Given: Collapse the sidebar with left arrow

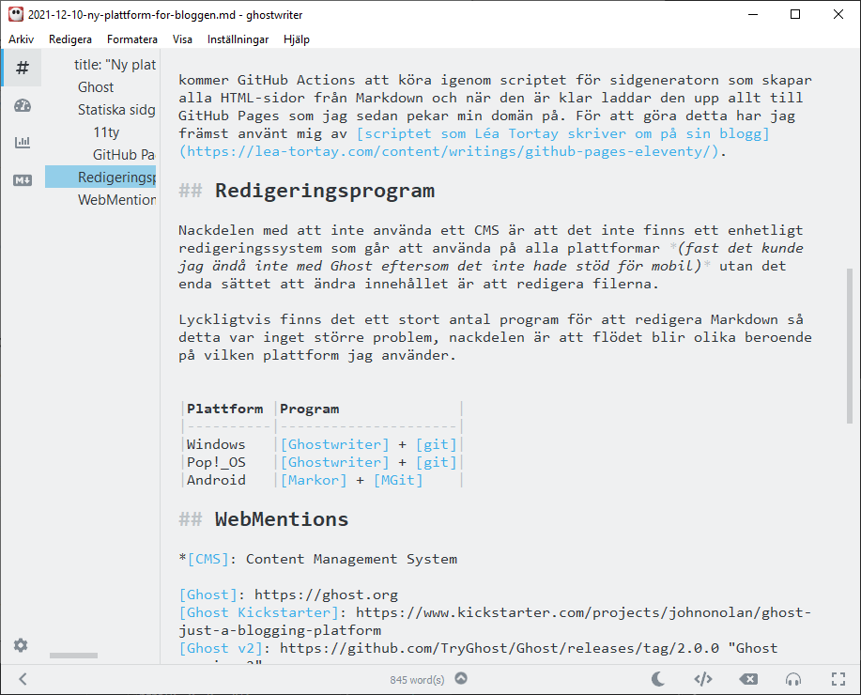Looking at the screenshot, I should 22,678.
